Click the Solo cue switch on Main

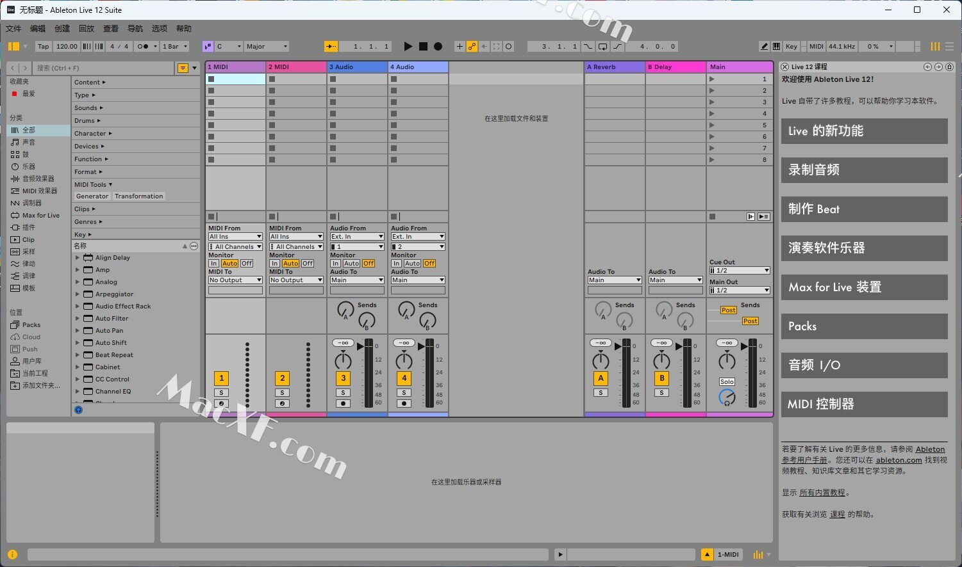(727, 382)
